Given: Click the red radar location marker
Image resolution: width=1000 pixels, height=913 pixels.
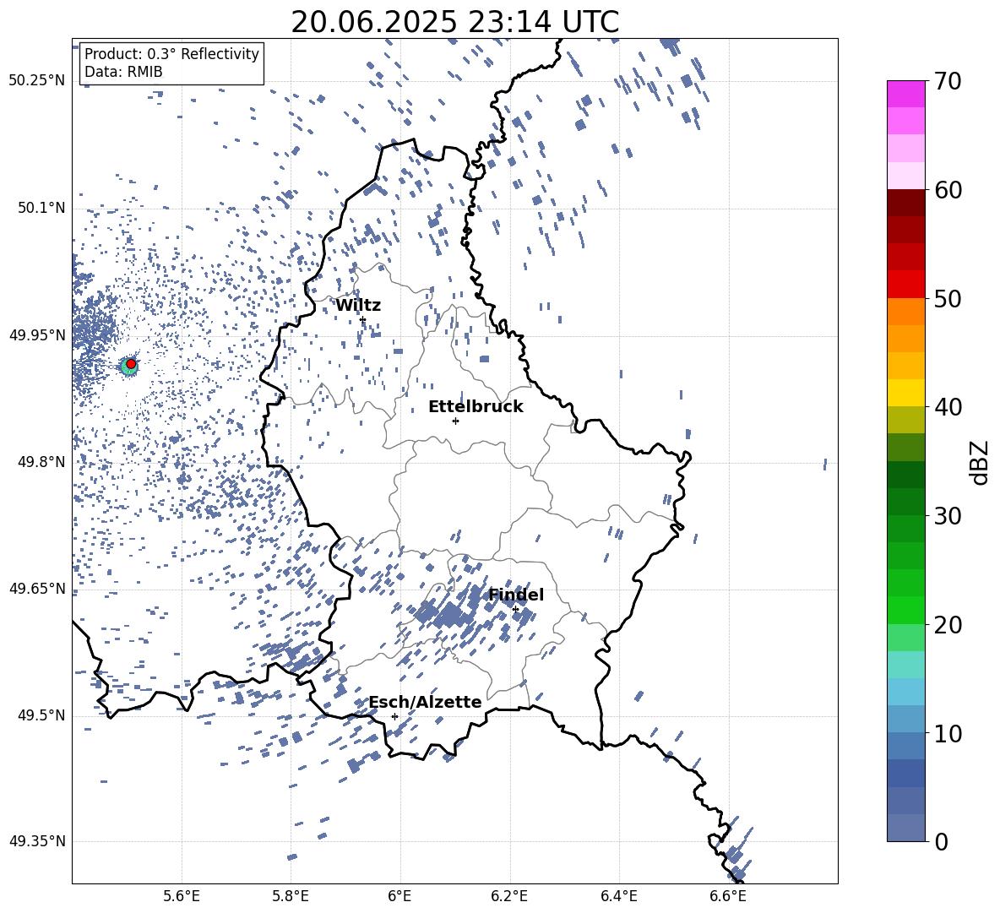Looking at the screenshot, I should (131, 364).
